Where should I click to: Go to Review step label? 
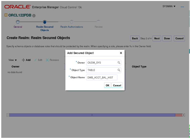(x=99, y=27)
